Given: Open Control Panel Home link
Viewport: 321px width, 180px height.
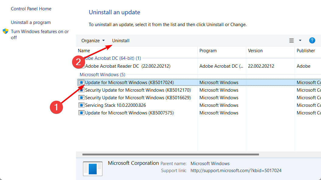Looking at the screenshot, I should (31, 9).
